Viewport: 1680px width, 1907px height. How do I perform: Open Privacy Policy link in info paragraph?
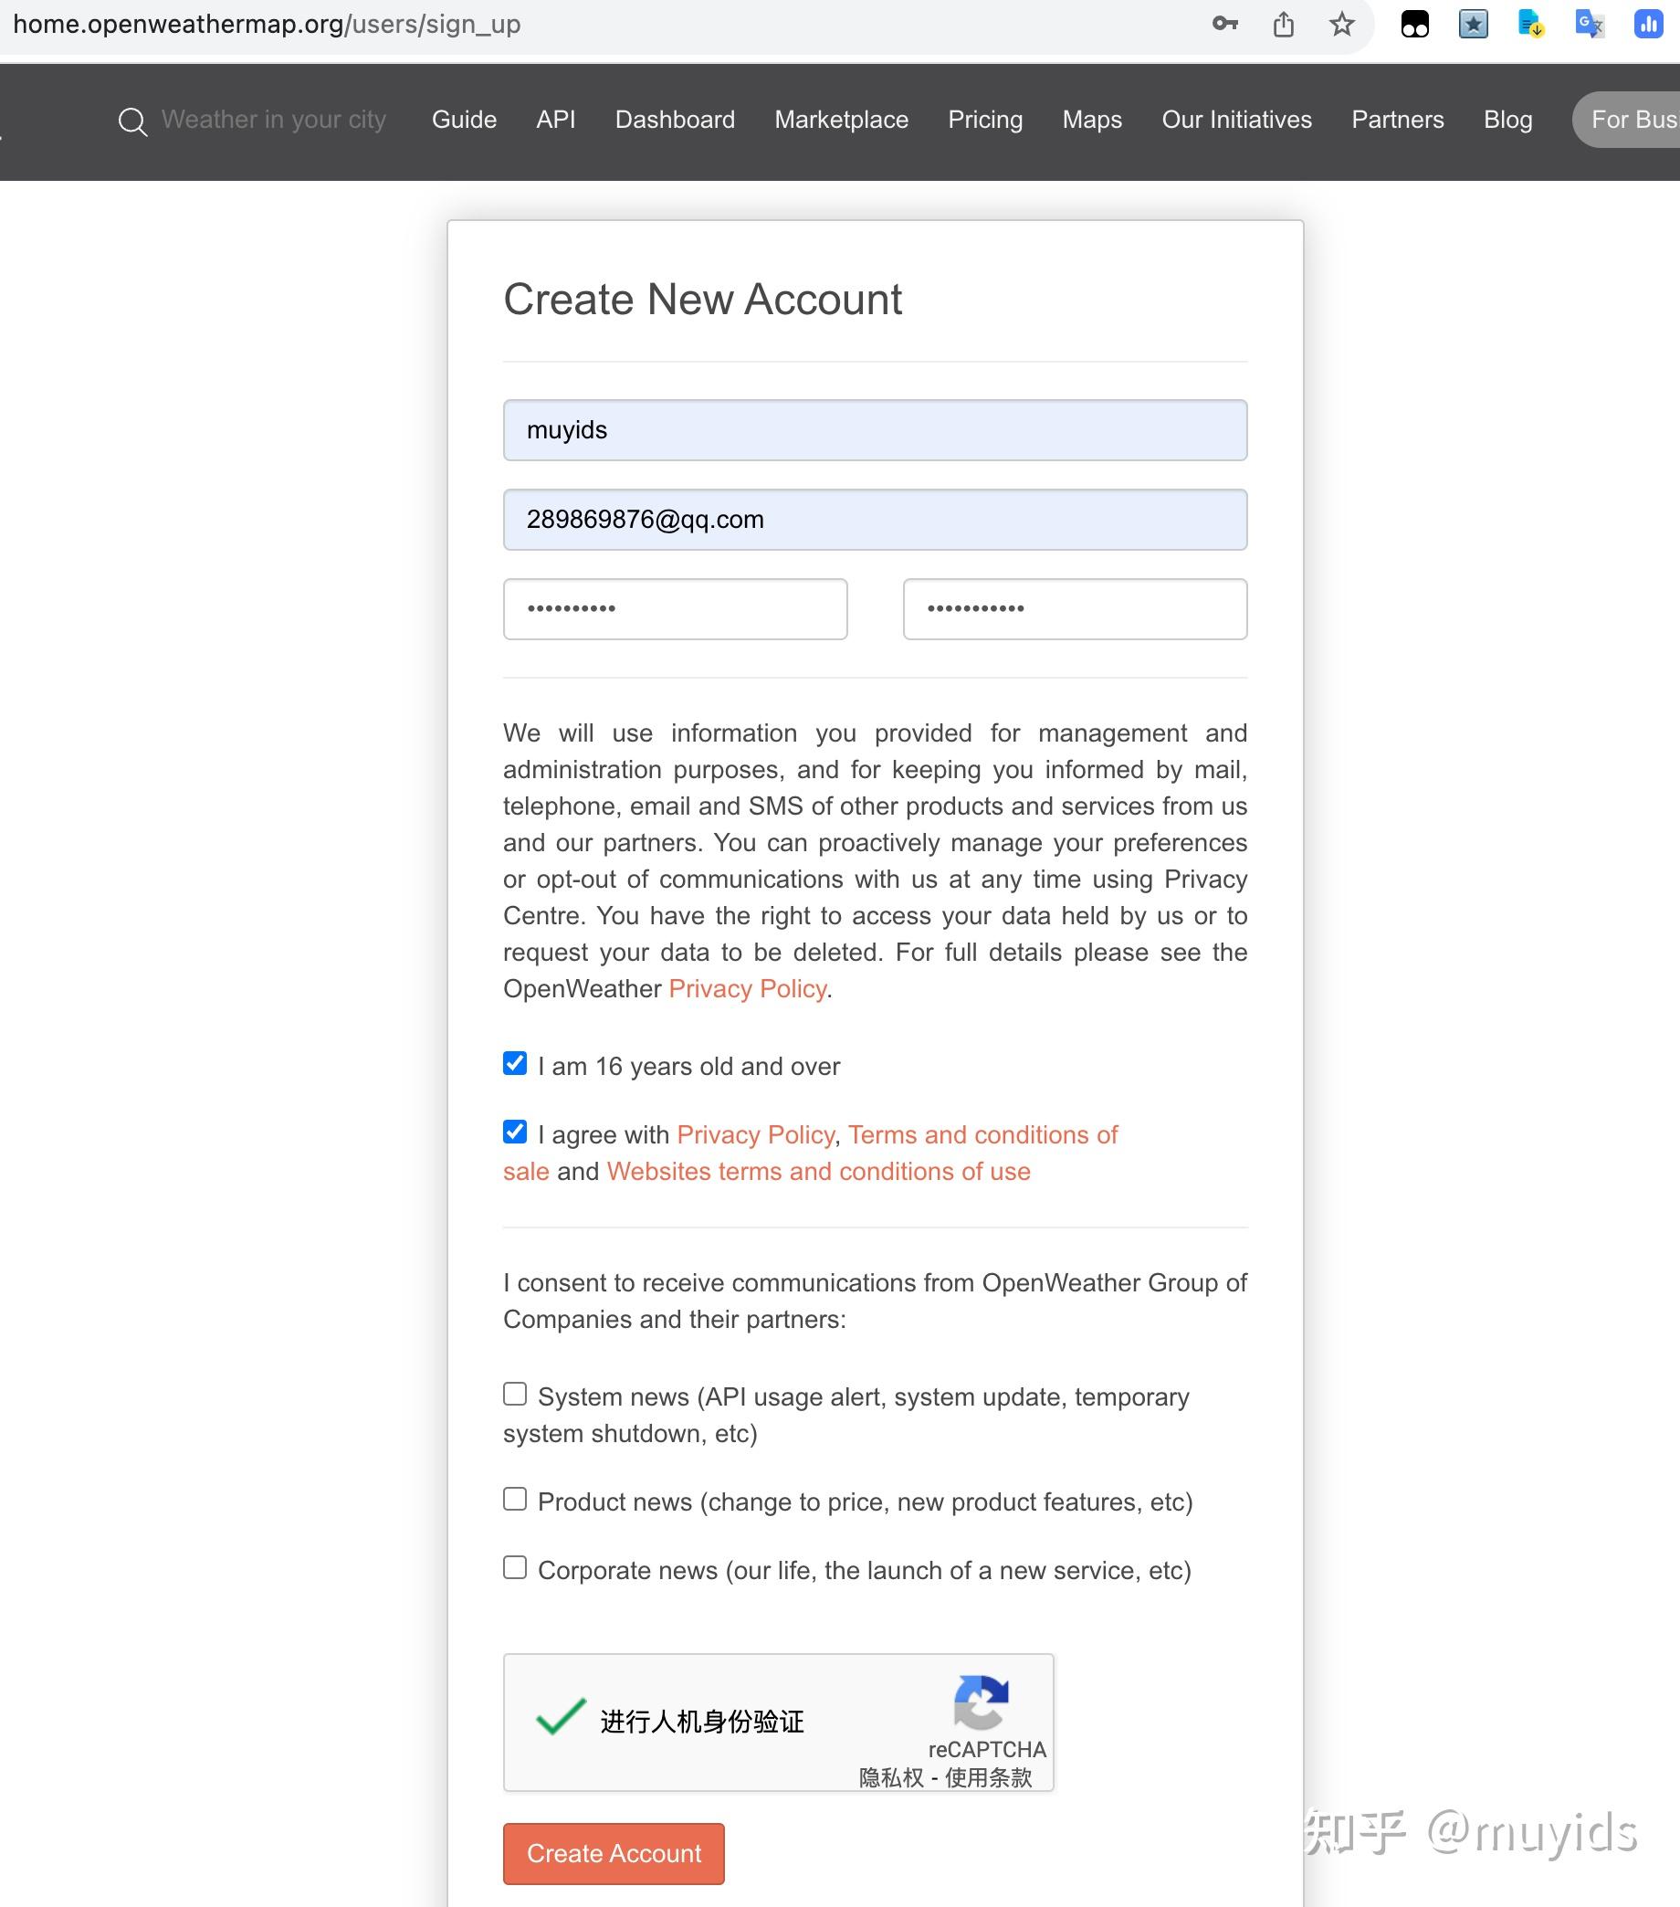(x=748, y=989)
